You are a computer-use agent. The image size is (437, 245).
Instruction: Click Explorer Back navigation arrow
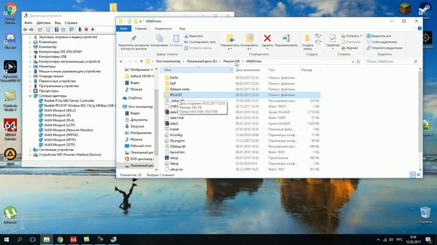point(122,61)
